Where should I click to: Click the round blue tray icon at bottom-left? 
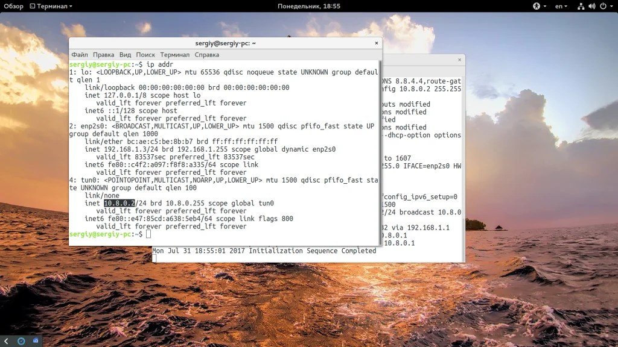click(21, 341)
